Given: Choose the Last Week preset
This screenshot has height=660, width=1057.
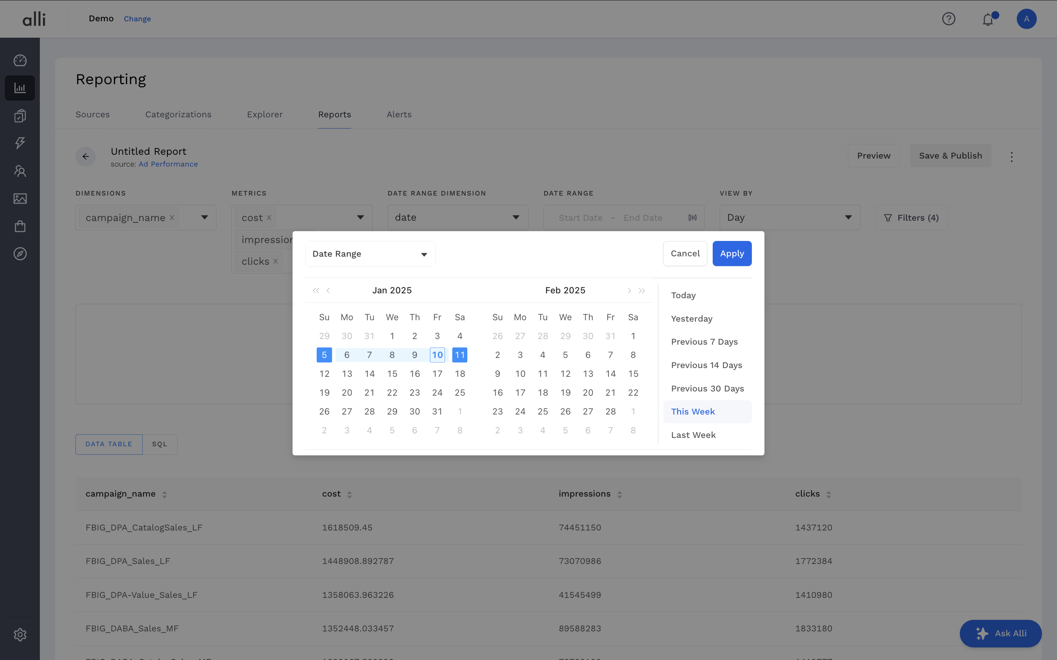Looking at the screenshot, I should click(707, 435).
